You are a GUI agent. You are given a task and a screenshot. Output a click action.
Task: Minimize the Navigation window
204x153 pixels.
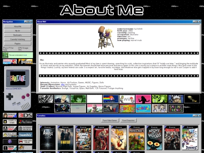[25, 22]
